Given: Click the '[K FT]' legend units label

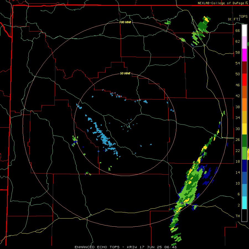Looking at the screenshot, I should tap(234, 19).
